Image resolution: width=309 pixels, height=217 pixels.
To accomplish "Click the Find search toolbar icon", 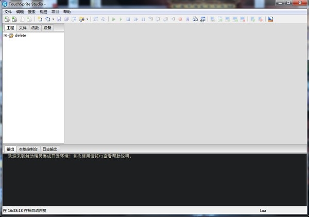I will coord(96,19).
